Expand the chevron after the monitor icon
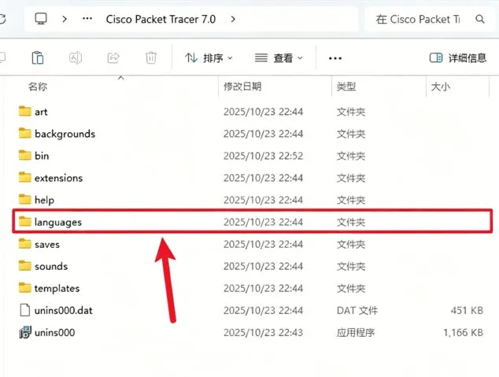This screenshot has width=499, height=377. [65, 19]
